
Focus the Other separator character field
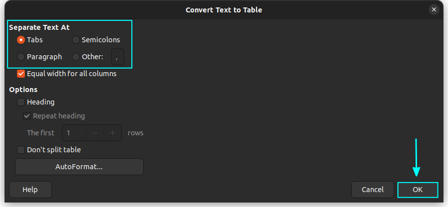pyautogui.click(x=117, y=57)
